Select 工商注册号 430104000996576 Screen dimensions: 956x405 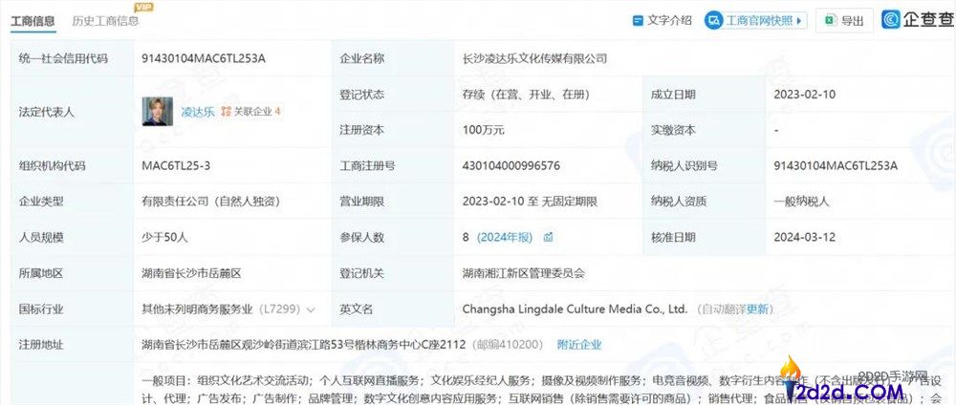[x=511, y=165]
